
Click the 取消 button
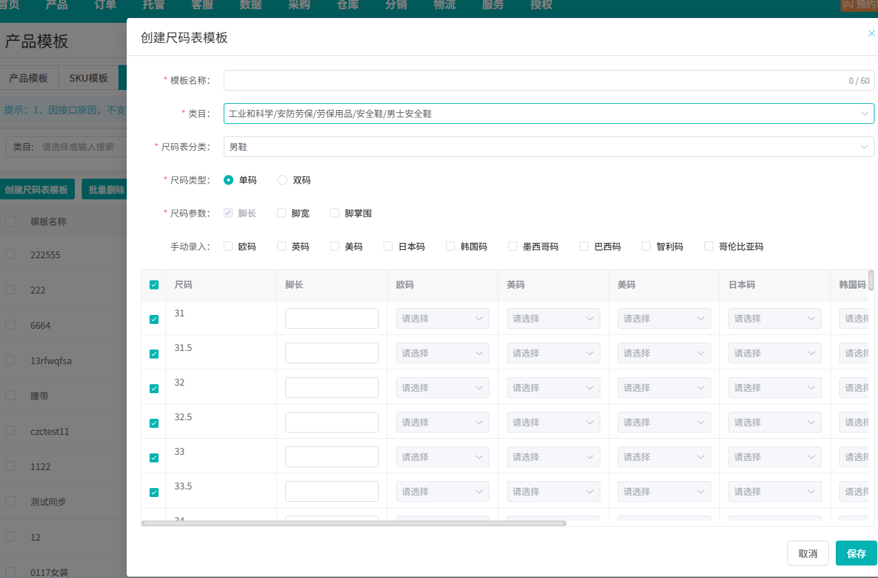(808, 553)
